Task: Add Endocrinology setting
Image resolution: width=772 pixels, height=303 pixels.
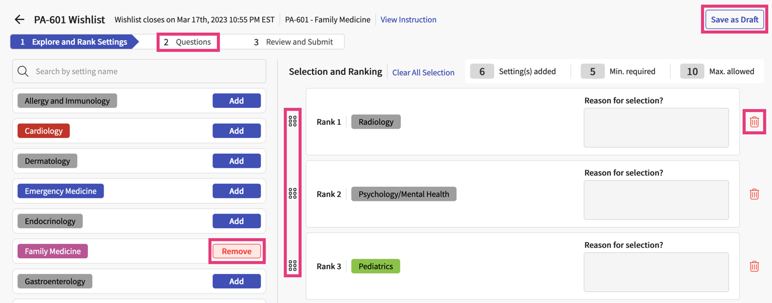Action: 237,221
